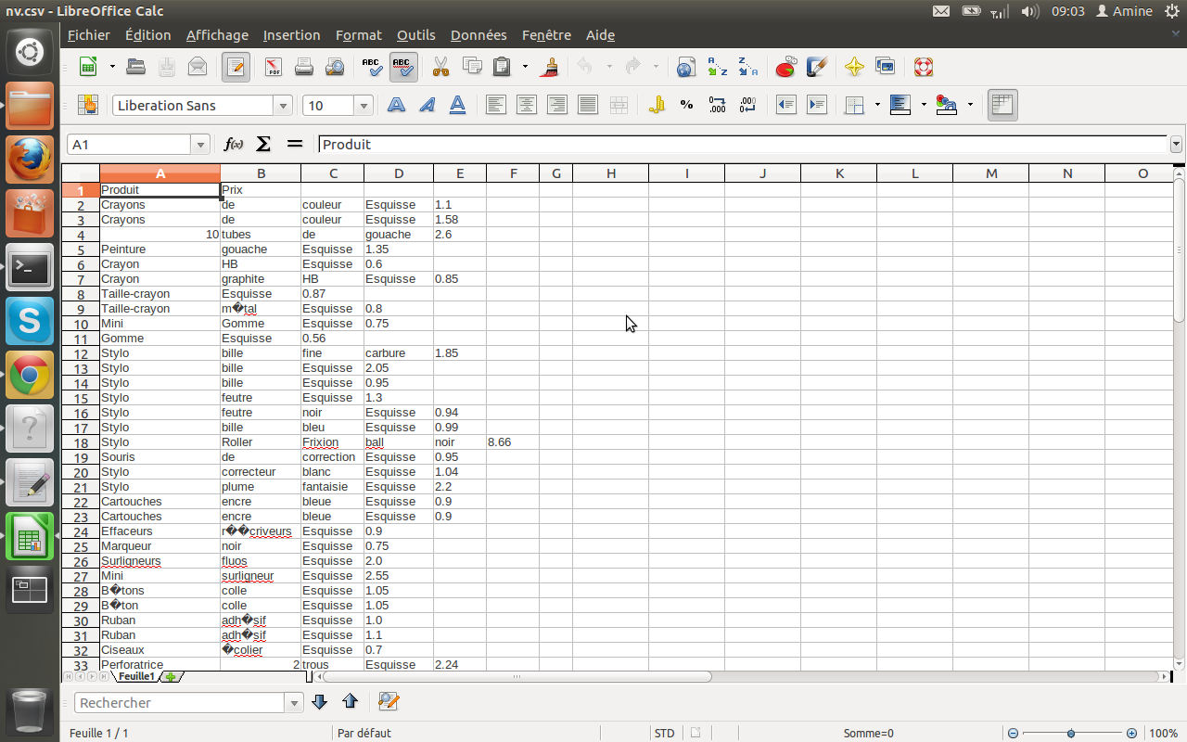Select the Cut scissors icon
This screenshot has width=1187, height=742.
[440, 67]
